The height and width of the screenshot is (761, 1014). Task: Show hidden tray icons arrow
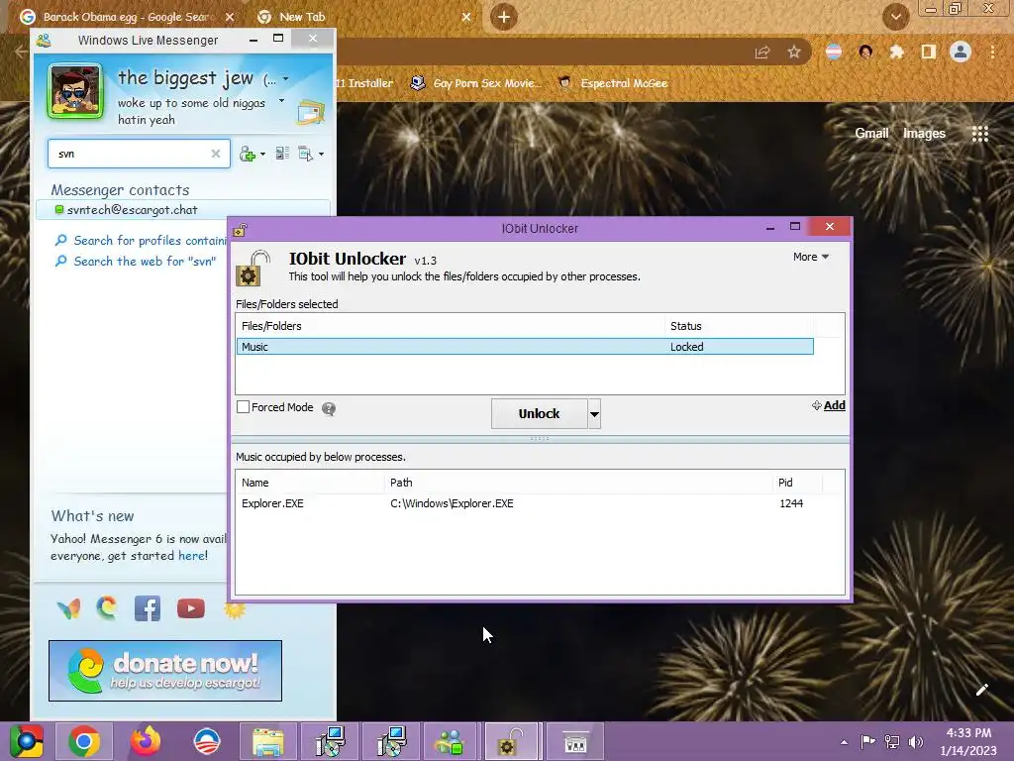click(844, 742)
